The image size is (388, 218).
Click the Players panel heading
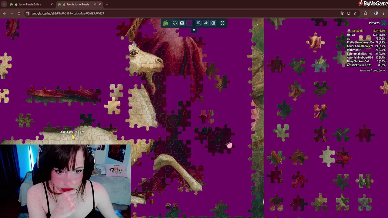click(374, 23)
